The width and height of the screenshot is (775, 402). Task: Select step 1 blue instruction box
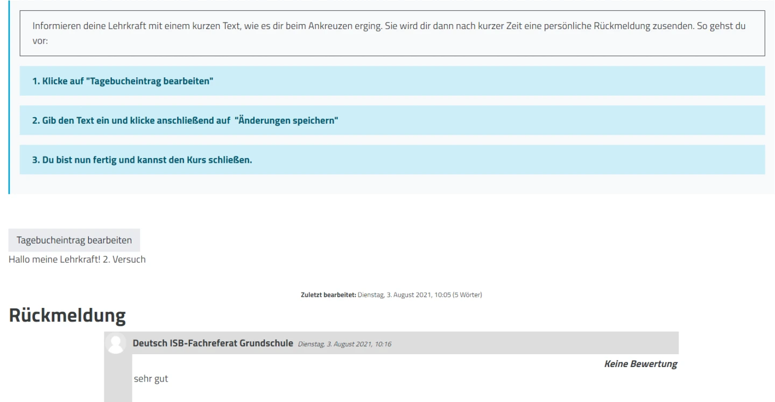click(392, 81)
